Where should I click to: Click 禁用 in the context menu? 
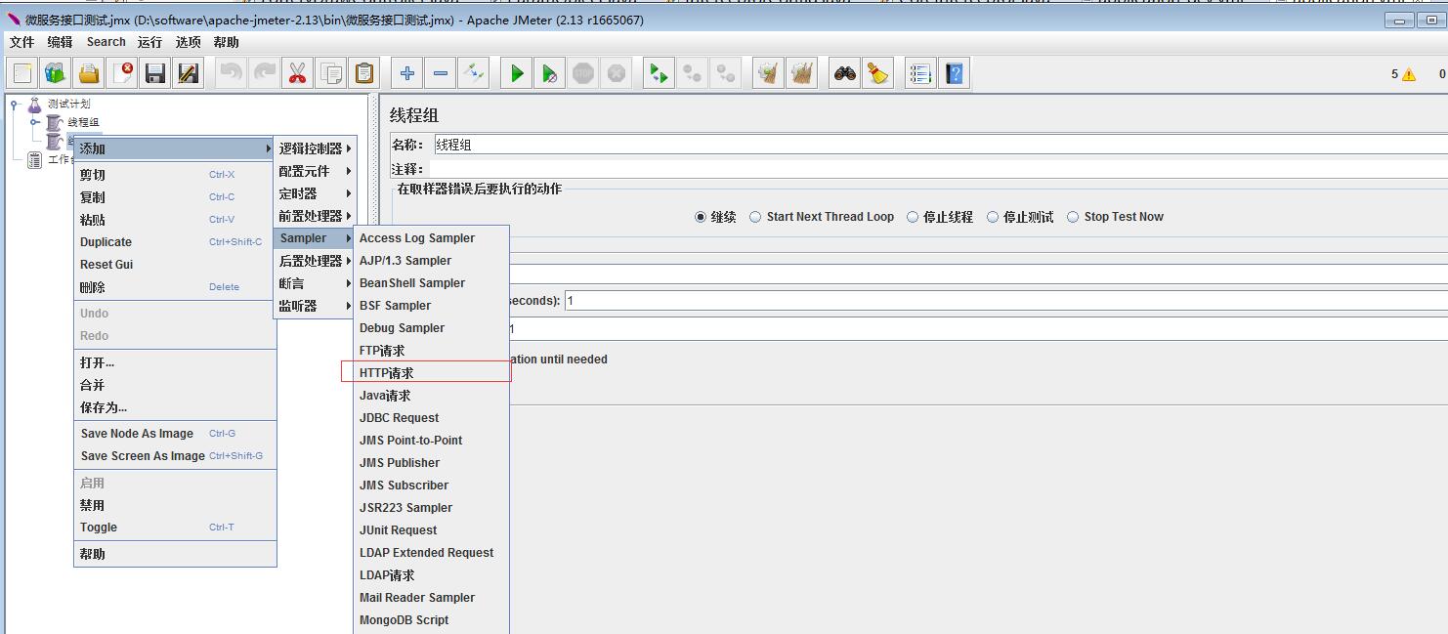coord(175,506)
